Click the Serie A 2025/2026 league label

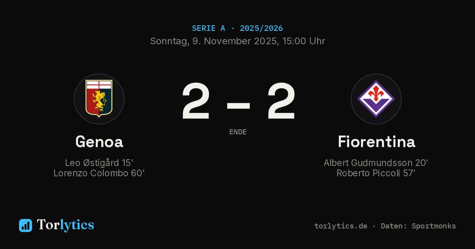[x=237, y=28]
